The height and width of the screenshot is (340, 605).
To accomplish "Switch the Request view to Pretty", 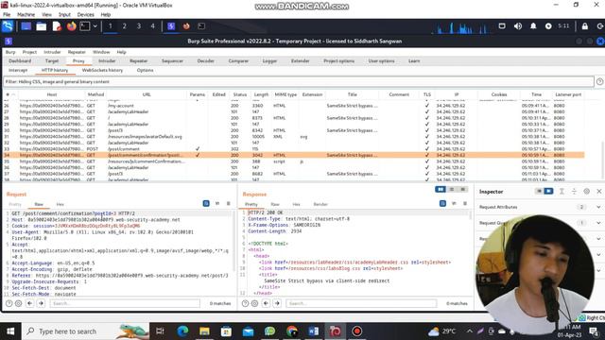I will pyautogui.click(x=15, y=204).
